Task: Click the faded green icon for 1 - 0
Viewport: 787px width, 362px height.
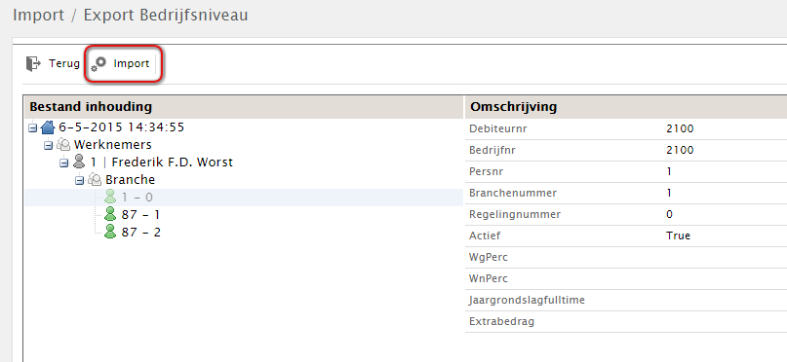Action: pyautogui.click(x=110, y=198)
